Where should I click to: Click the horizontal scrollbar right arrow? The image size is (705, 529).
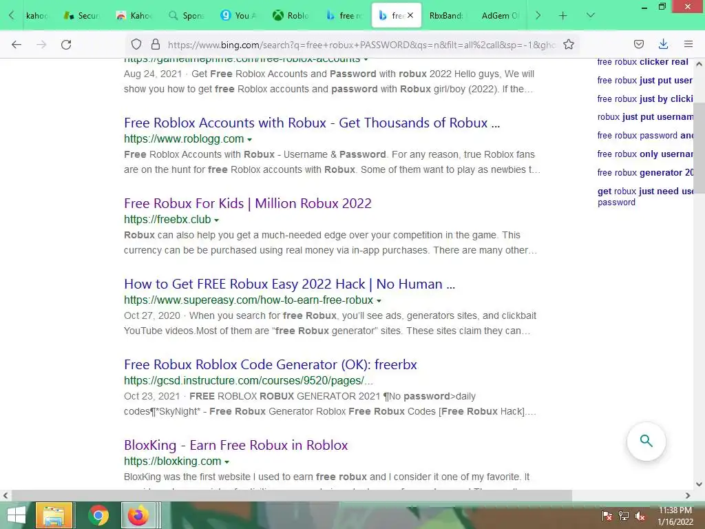688,496
